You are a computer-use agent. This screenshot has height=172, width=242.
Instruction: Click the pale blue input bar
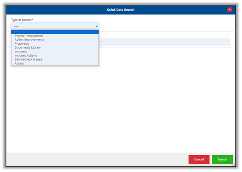(x=164, y=42)
